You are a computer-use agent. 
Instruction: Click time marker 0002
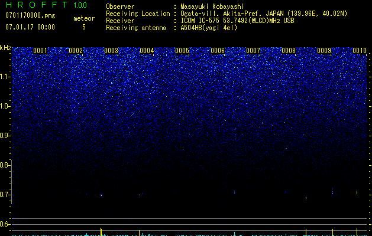[76, 51]
